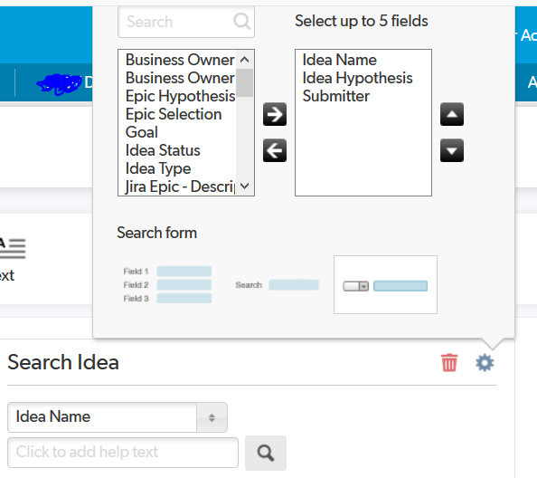Click the left arrow to remove field
Image resolution: width=537 pixels, height=478 pixels.
[x=275, y=150]
